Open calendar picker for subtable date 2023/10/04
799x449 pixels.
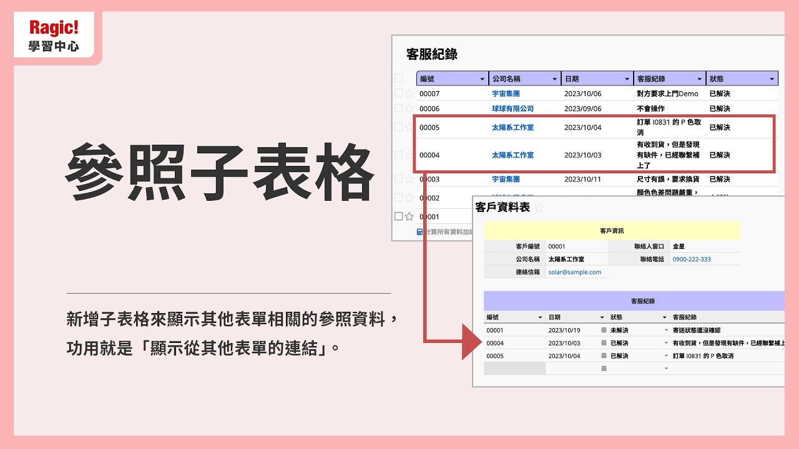click(604, 356)
